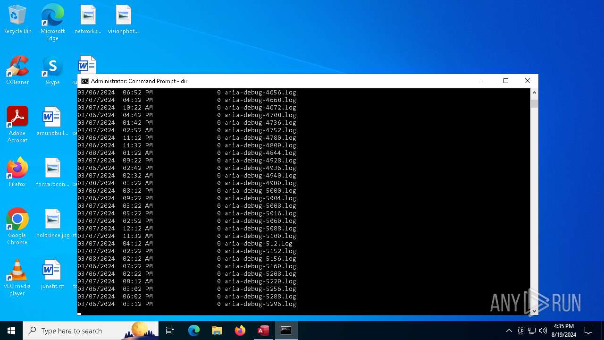Open VLC media player shortcut

(x=17, y=278)
